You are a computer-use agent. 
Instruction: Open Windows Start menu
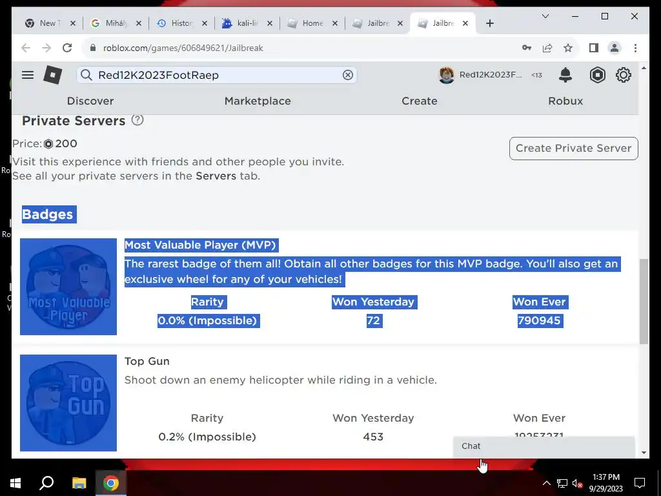15,483
